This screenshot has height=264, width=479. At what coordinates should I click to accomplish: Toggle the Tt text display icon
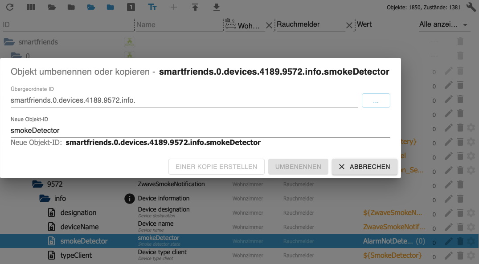(x=152, y=7)
